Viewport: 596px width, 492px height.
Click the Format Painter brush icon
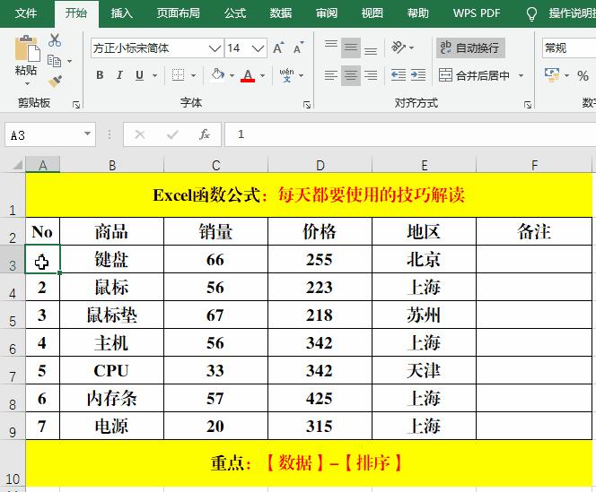click(55, 81)
